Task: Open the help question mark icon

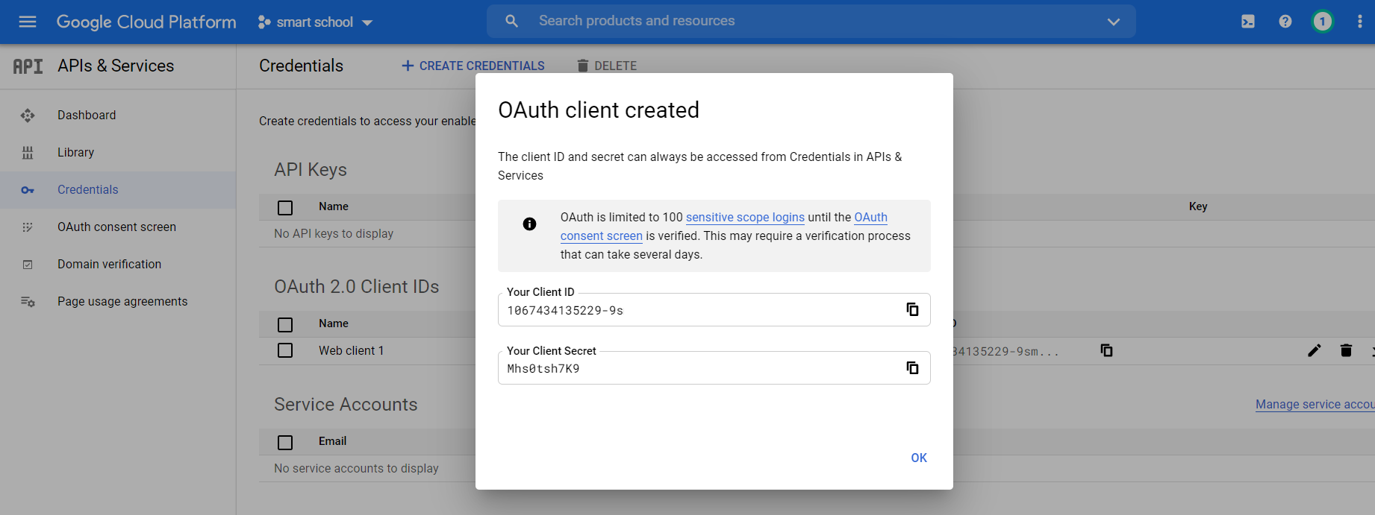Action: coord(1285,22)
